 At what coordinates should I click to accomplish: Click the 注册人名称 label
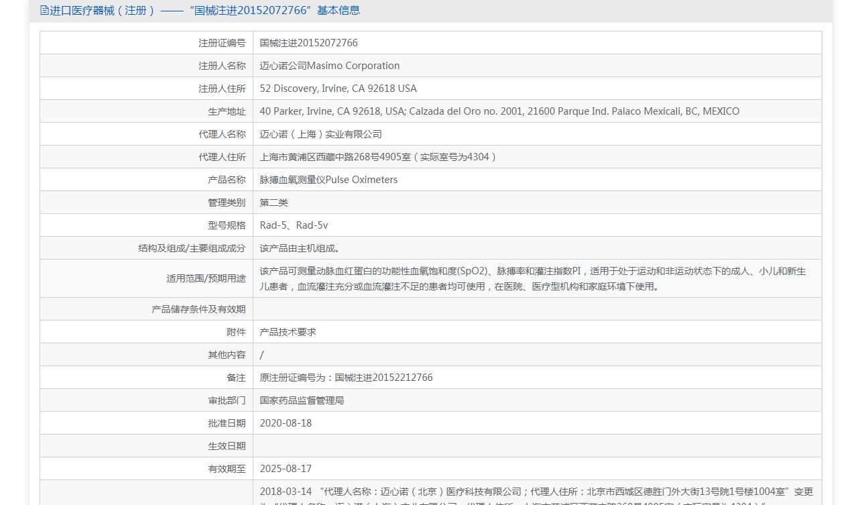222,66
